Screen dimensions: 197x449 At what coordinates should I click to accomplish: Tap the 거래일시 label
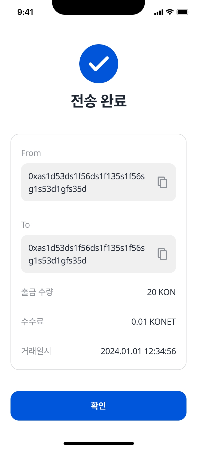tap(36, 351)
